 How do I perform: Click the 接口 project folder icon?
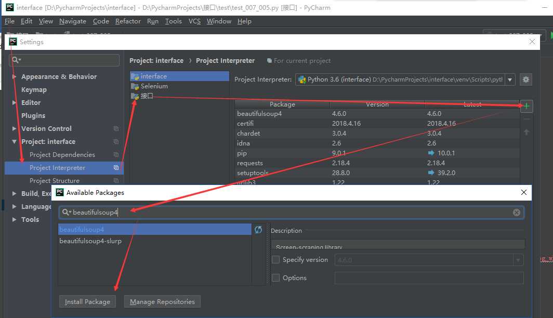(x=135, y=96)
